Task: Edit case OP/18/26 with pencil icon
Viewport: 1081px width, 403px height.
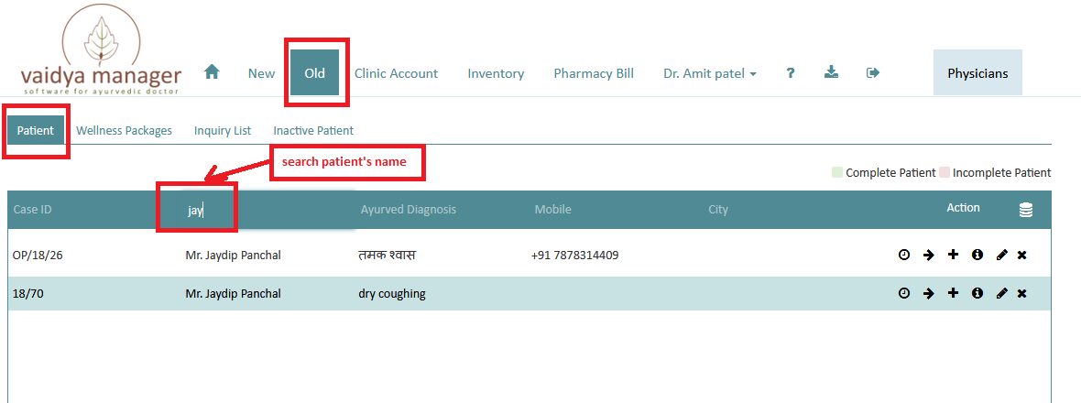Action: tap(1001, 255)
